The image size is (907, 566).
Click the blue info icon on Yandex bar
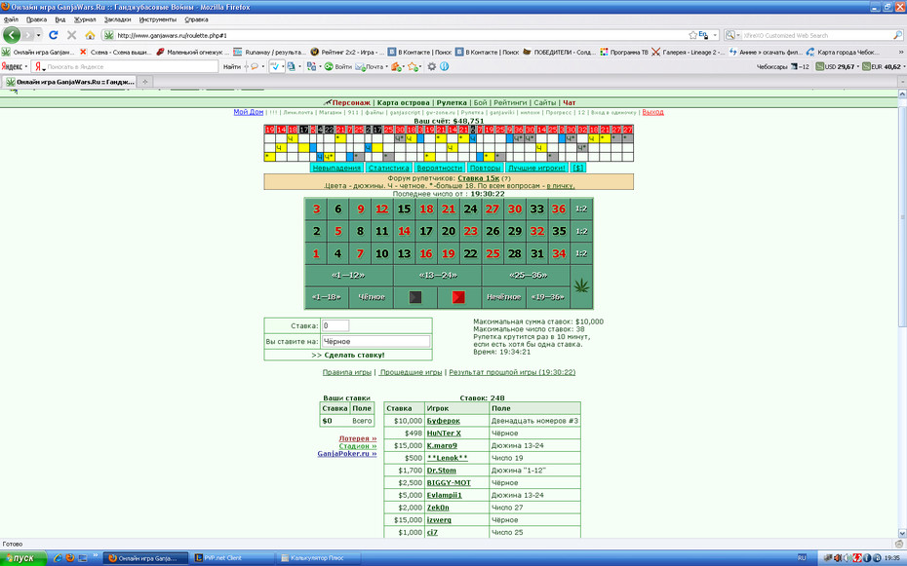[445, 66]
